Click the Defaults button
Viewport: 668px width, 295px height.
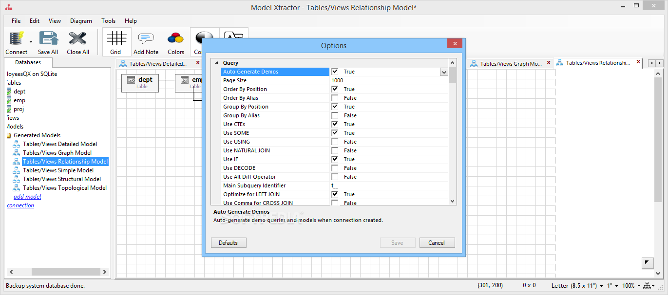pos(228,242)
